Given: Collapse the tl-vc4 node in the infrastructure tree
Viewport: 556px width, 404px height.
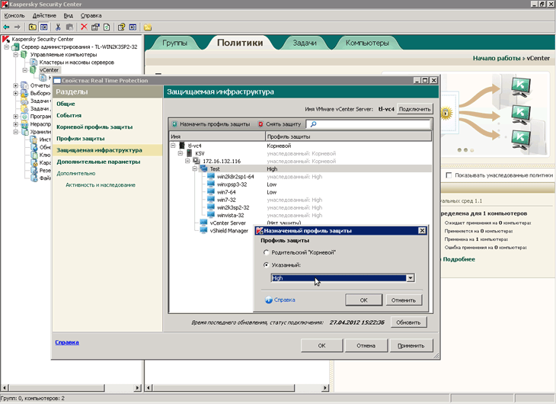Looking at the screenshot, I should point(173,146).
